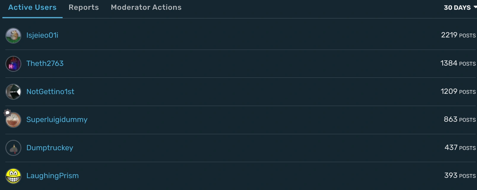Open LaughingPrism's profile link
Screen dimensions: 477x190
(x=53, y=176)
